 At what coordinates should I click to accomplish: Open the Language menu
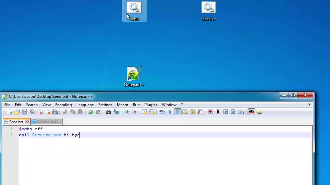[x=85, y=105]
